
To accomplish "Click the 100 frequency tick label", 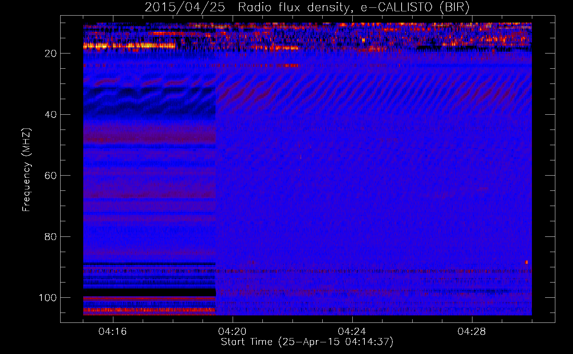I will click(x=48, y=298).
